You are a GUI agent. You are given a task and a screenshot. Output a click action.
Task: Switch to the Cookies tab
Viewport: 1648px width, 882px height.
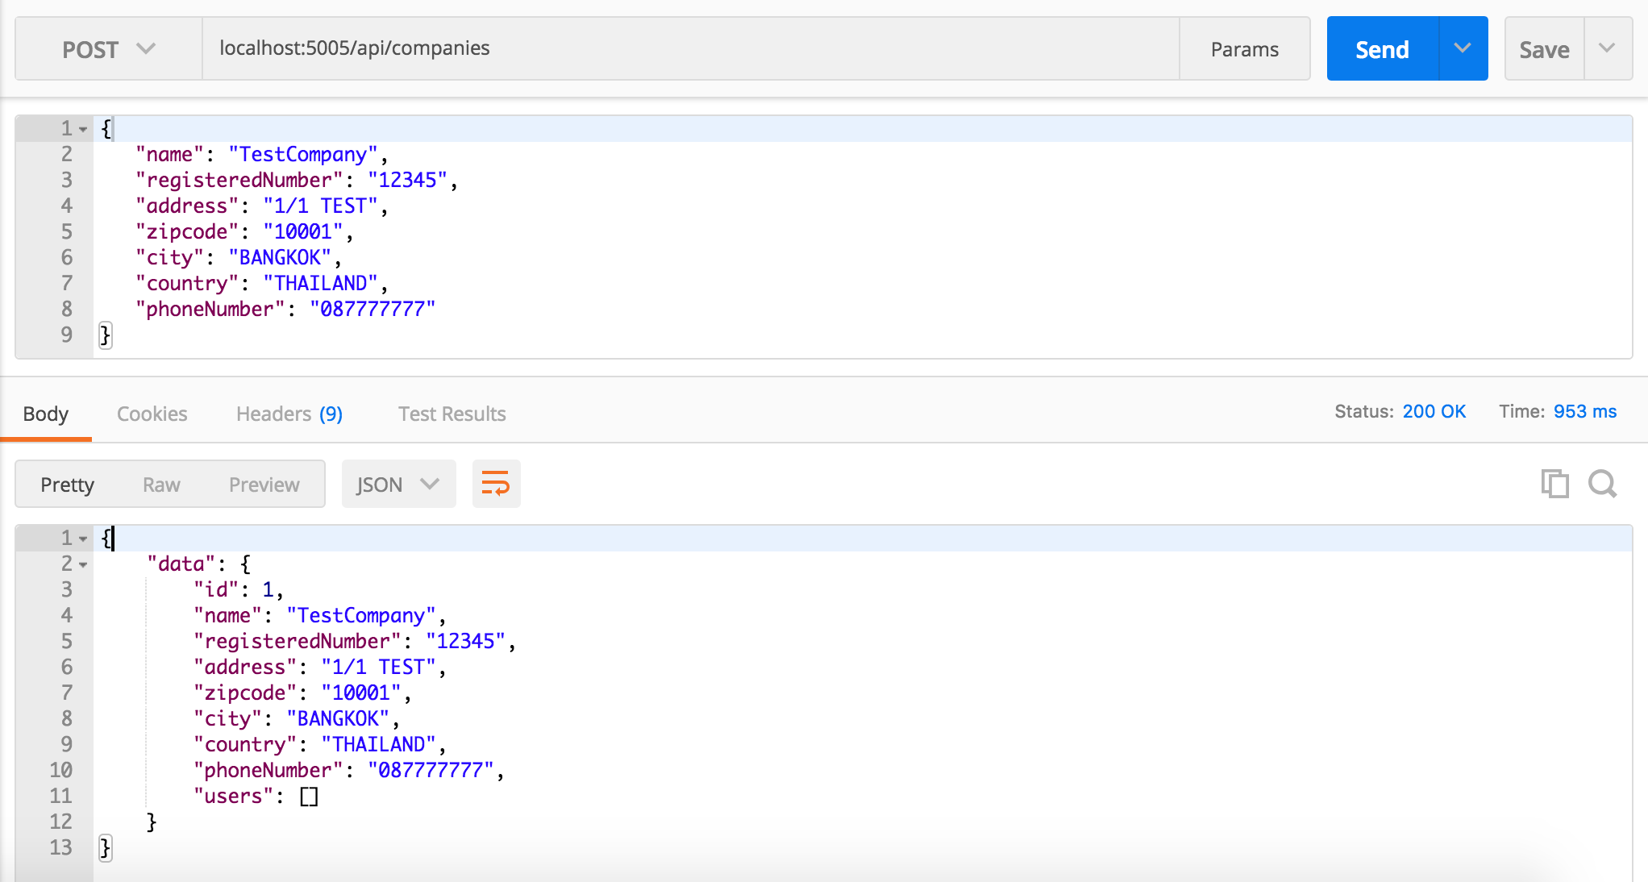[152, 414]
